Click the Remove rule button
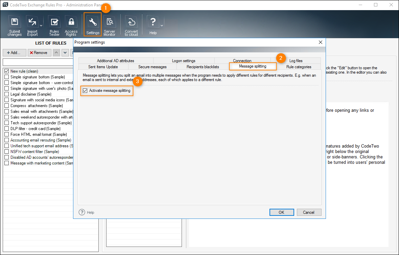Viewport: 399px width, 255px height. (x=40, y=53)
